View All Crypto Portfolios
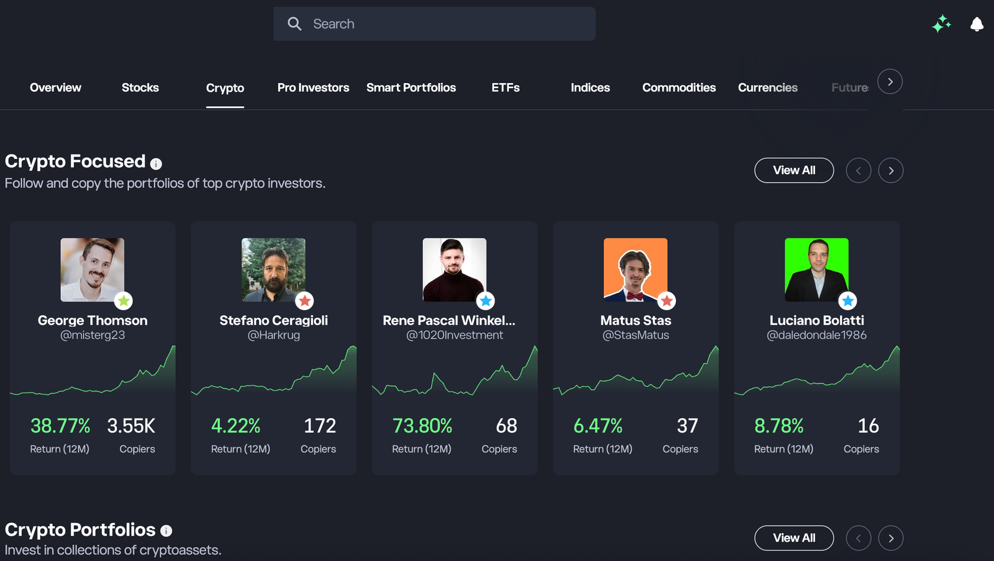Image resolution: width=994 pixels, height=561 pixels. pos(794,538)
